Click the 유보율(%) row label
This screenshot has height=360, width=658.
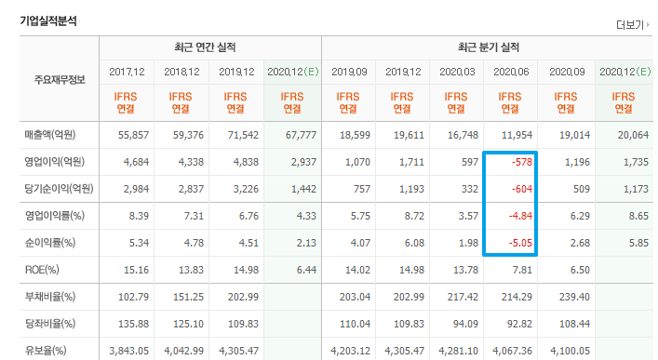tap(46, 351)
